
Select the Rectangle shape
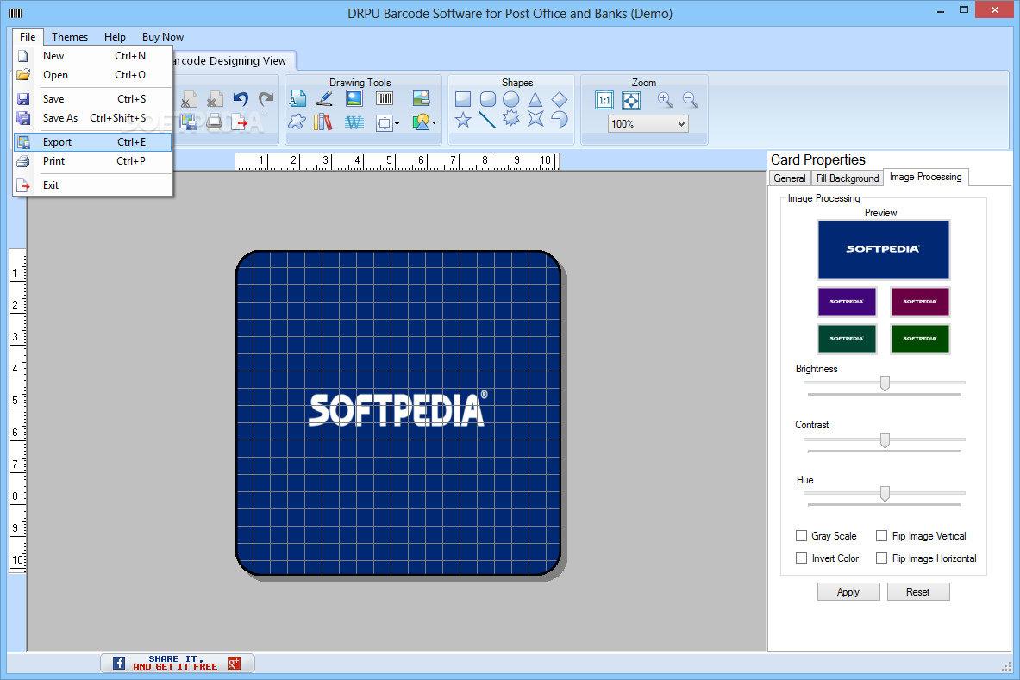[x=462, y=99]
